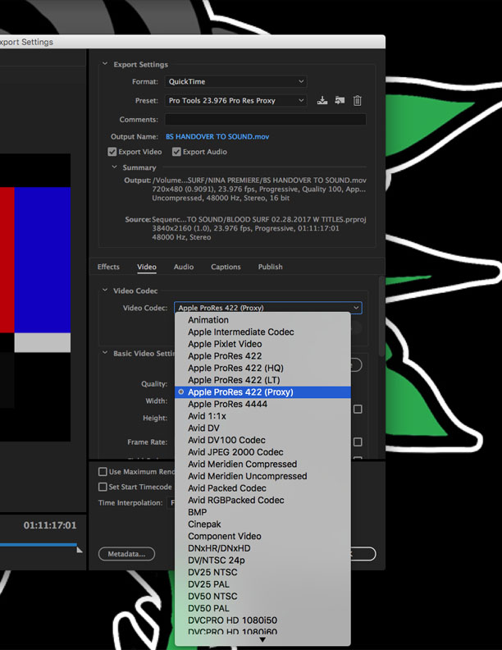Select Animation codec from list

[x=262, y=320]
